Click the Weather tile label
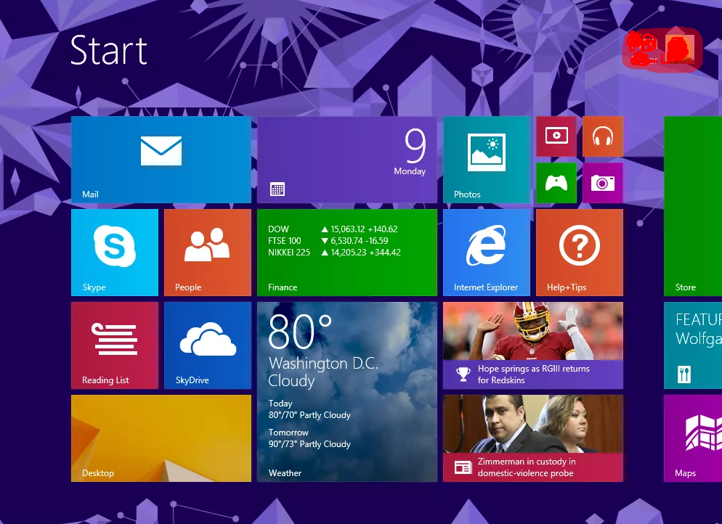 (x=285, y=473)
